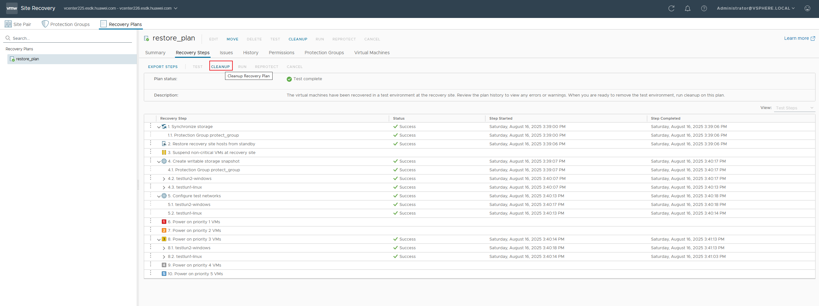Go to the Site Pair section
This screenshot has height=306, width=819.
(18, 24)
